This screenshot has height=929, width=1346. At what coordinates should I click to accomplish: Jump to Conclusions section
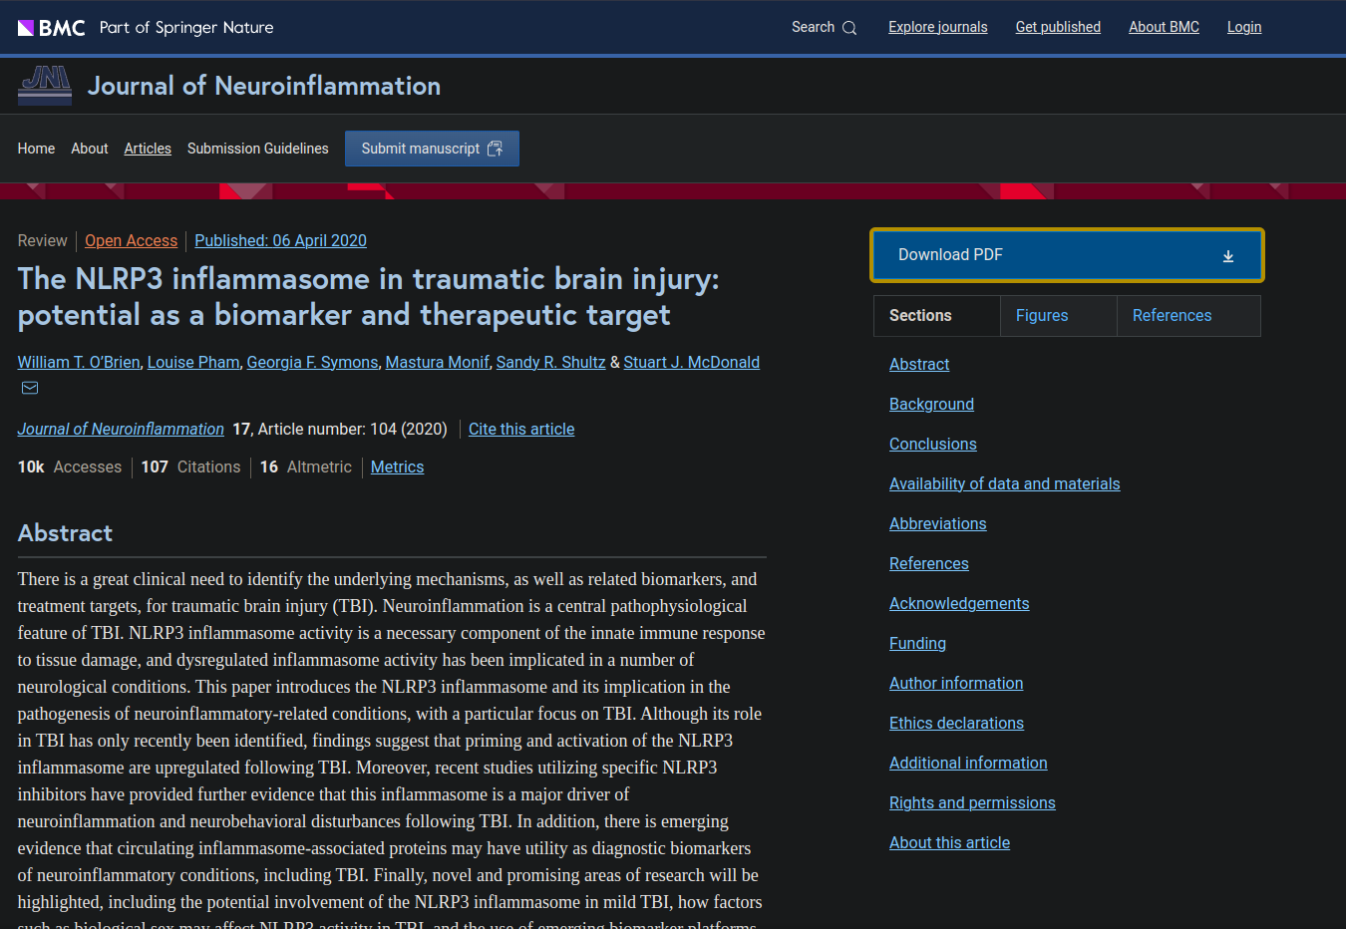(933, 444)
